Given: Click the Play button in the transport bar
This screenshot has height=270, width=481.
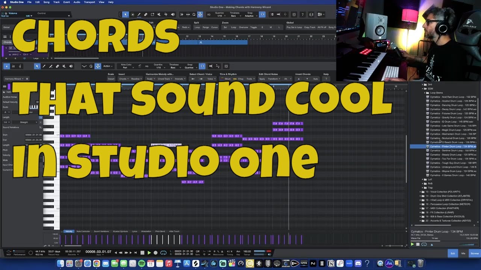Looking at the screenshot, I should pos(149,253).
